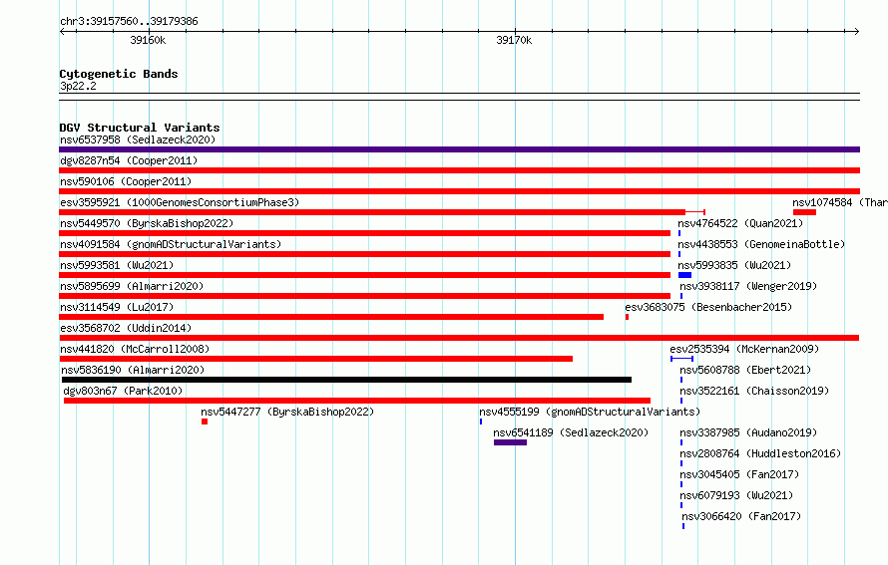Click the DGV Structural Variants track title
The image size is (888, 565).
pyautogui.click(x=140, y=128)
